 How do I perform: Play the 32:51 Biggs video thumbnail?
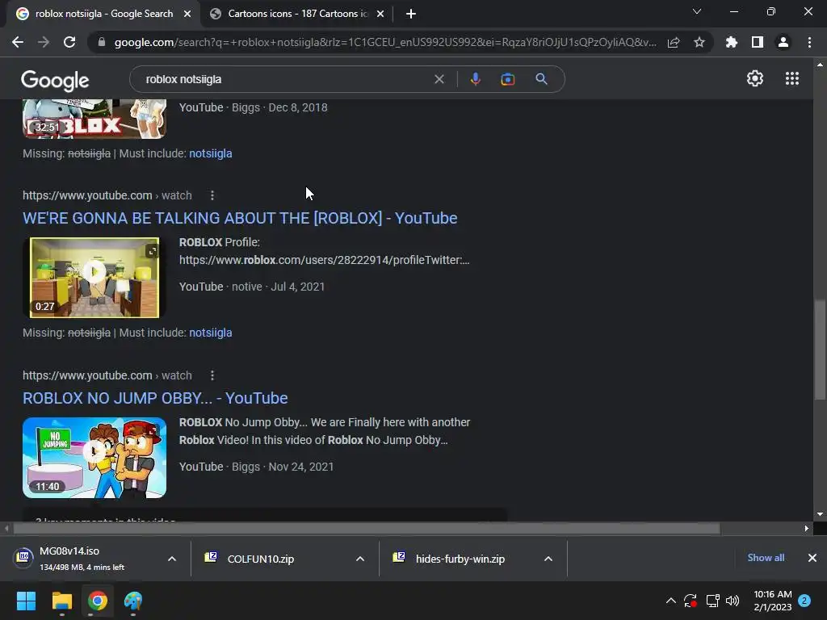[94, 119]
